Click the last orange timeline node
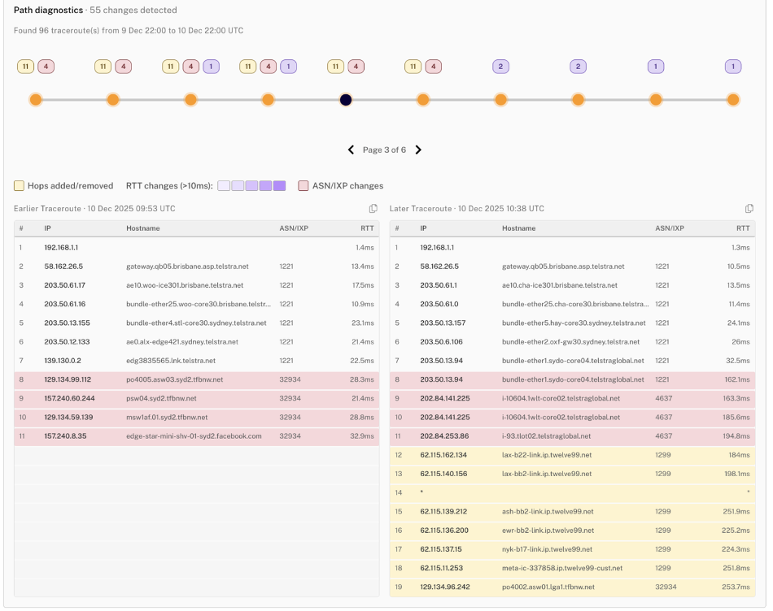The width and height of the screenshot is (773, 611). click(x=733, y=100)
